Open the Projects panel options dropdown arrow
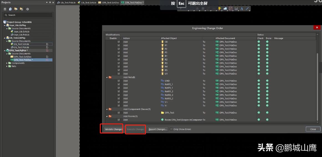This screenshot has height=157, width=322. click(47, 2)
